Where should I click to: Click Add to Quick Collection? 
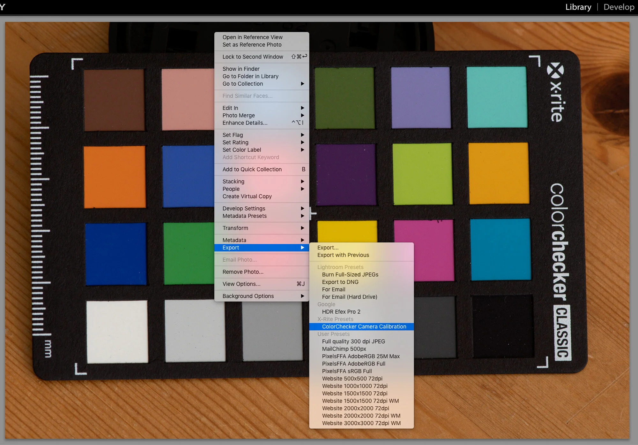(262, 169)
